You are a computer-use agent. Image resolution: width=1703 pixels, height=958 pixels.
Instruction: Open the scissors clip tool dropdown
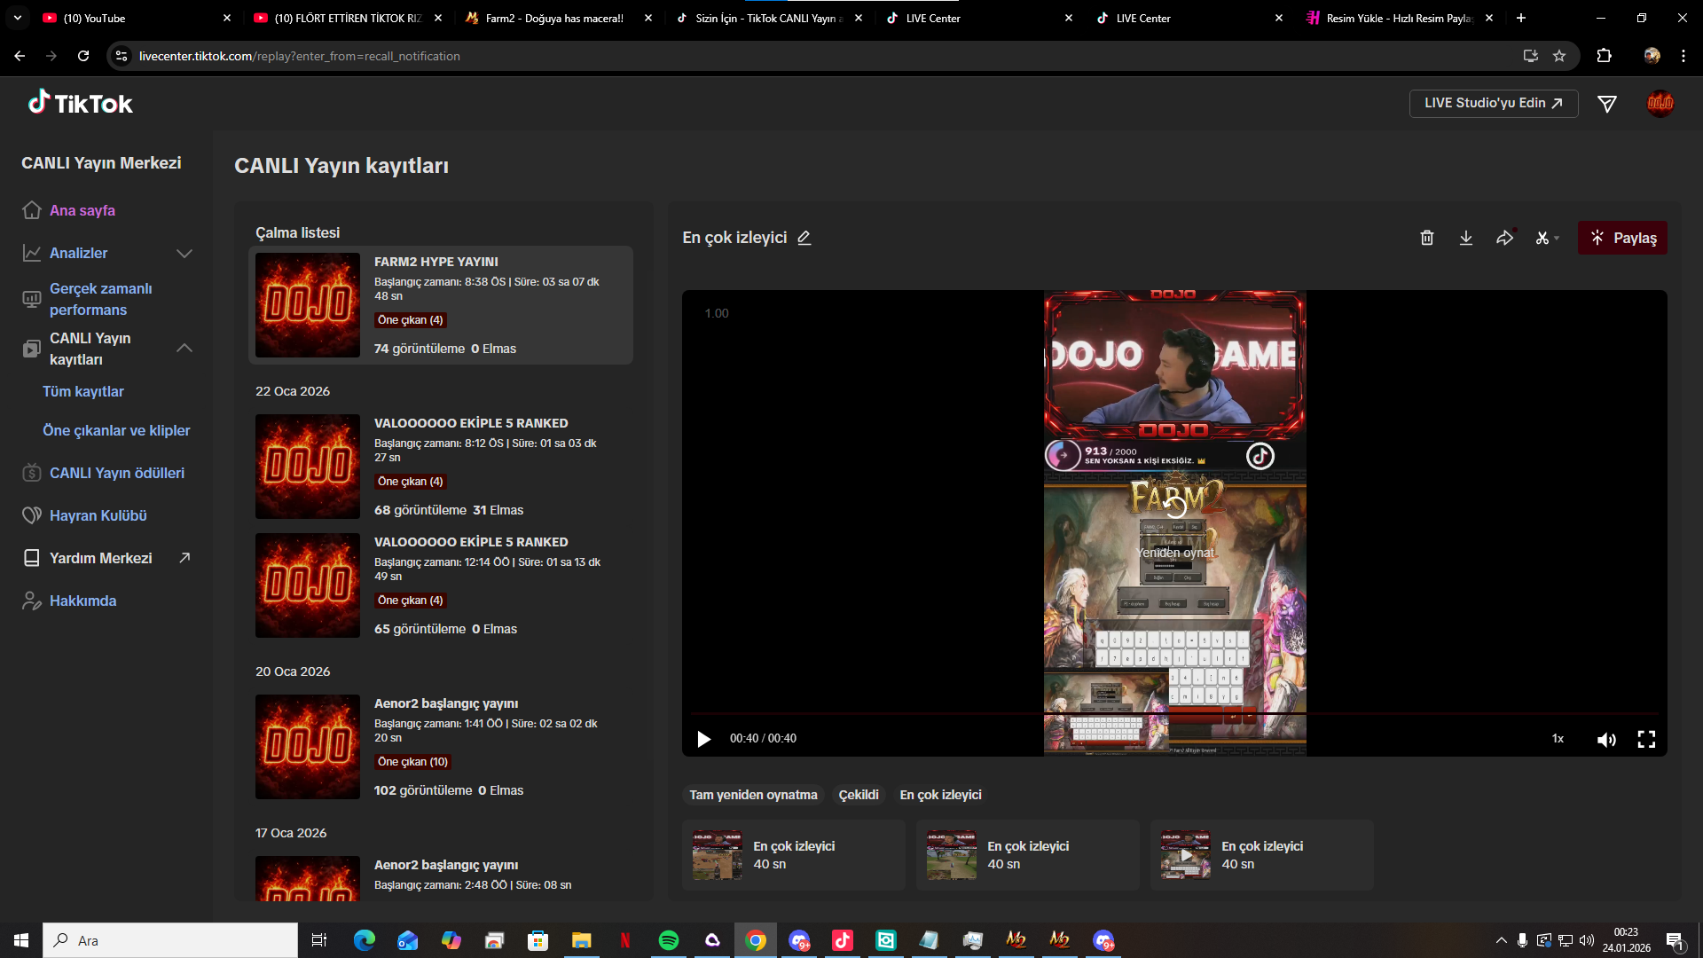point(1547,238)
